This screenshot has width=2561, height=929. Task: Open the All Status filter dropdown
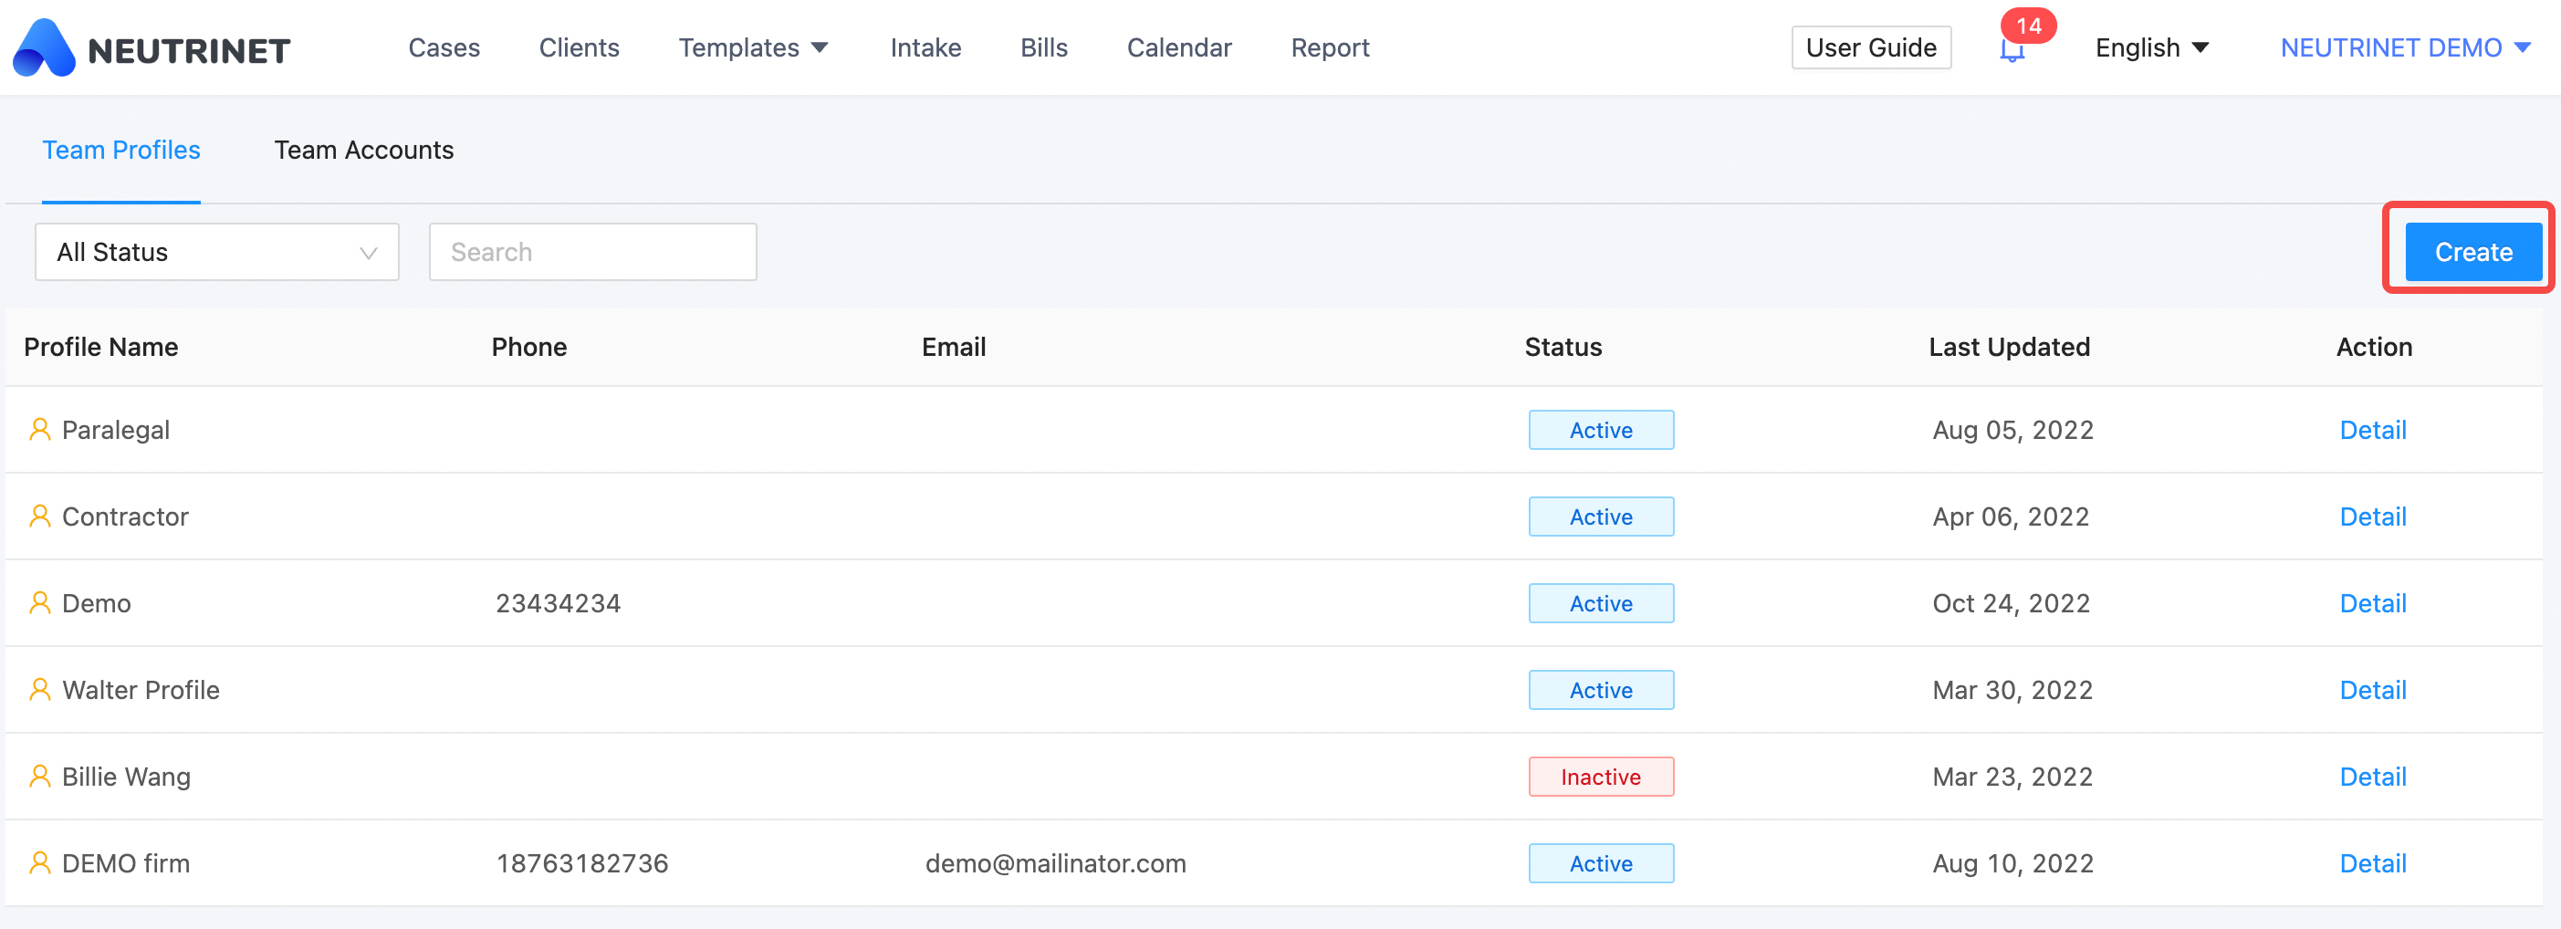point(216,251)
